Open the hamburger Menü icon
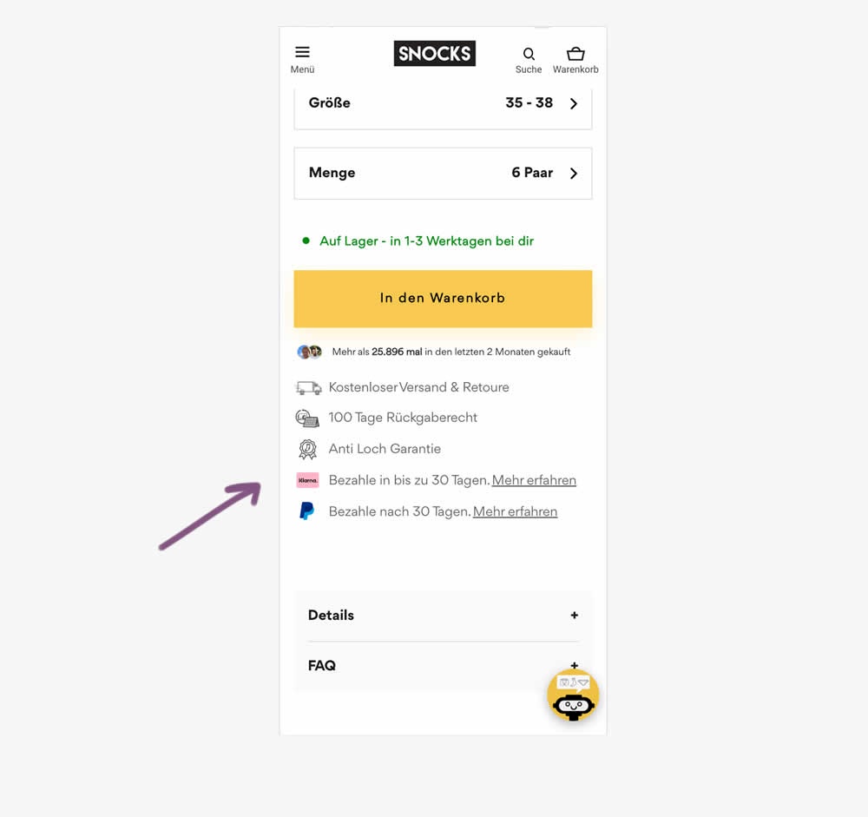 (302, 52)
